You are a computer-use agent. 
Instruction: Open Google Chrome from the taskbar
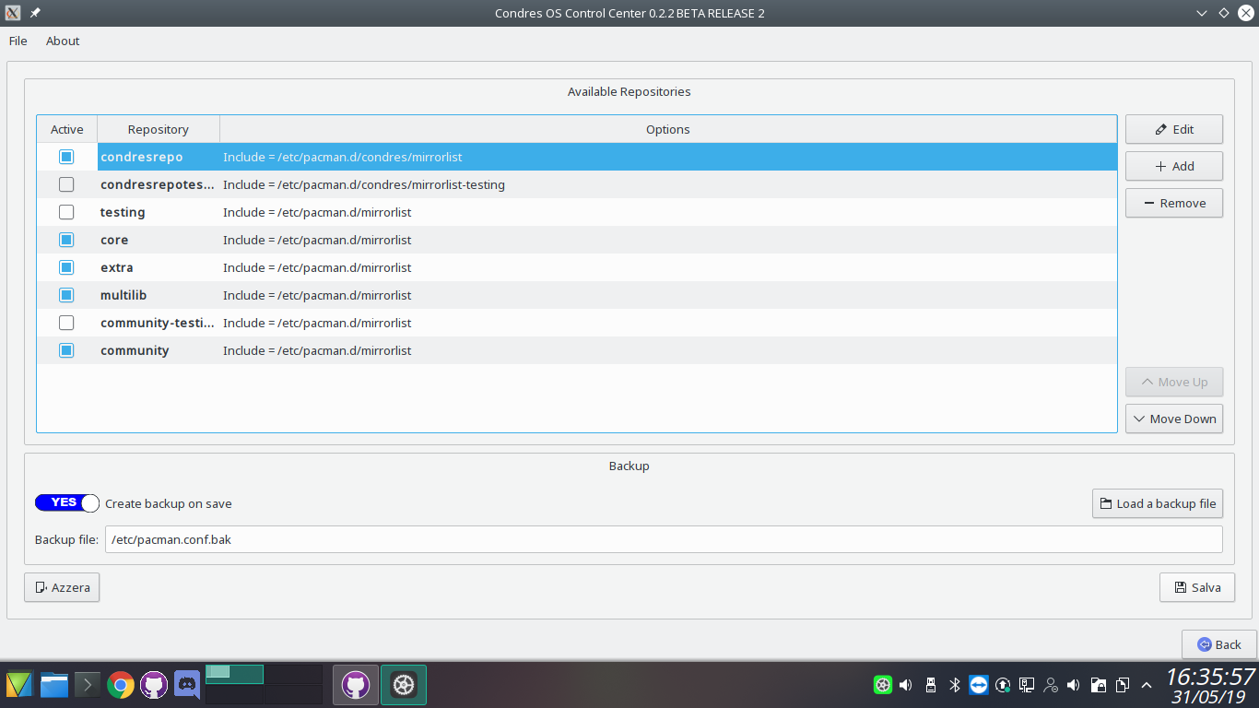(x=121, y=685)
